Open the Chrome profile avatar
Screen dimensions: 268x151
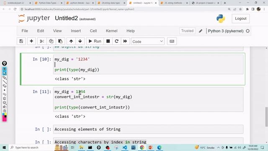click(x=259, y=9)
